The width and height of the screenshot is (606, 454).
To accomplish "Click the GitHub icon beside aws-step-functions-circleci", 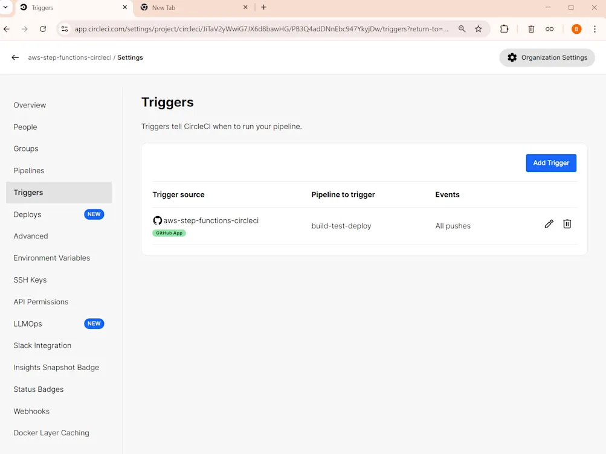I will tap(157, 220).
